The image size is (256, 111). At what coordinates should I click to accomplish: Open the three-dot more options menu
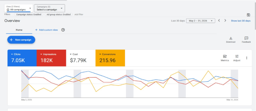tap(247, 58)
